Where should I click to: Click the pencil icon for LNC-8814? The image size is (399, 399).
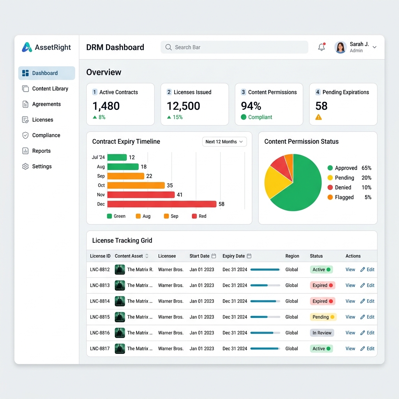click(363, 301)
